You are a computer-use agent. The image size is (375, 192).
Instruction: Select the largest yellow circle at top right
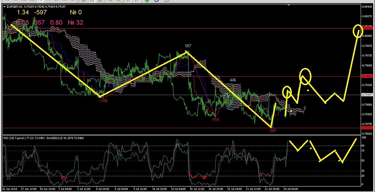[x=358, y=31]
